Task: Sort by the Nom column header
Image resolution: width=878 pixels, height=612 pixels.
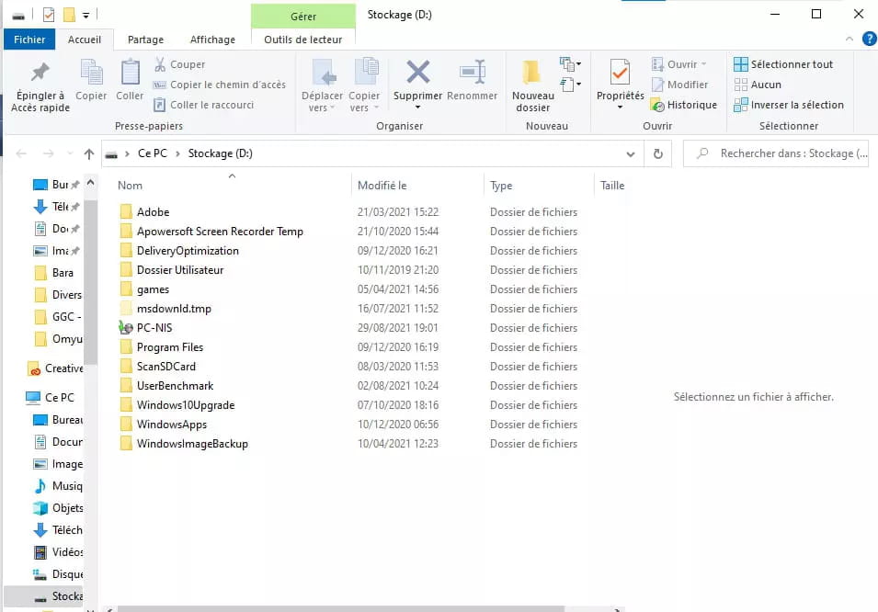Action: tap(232, 186)
